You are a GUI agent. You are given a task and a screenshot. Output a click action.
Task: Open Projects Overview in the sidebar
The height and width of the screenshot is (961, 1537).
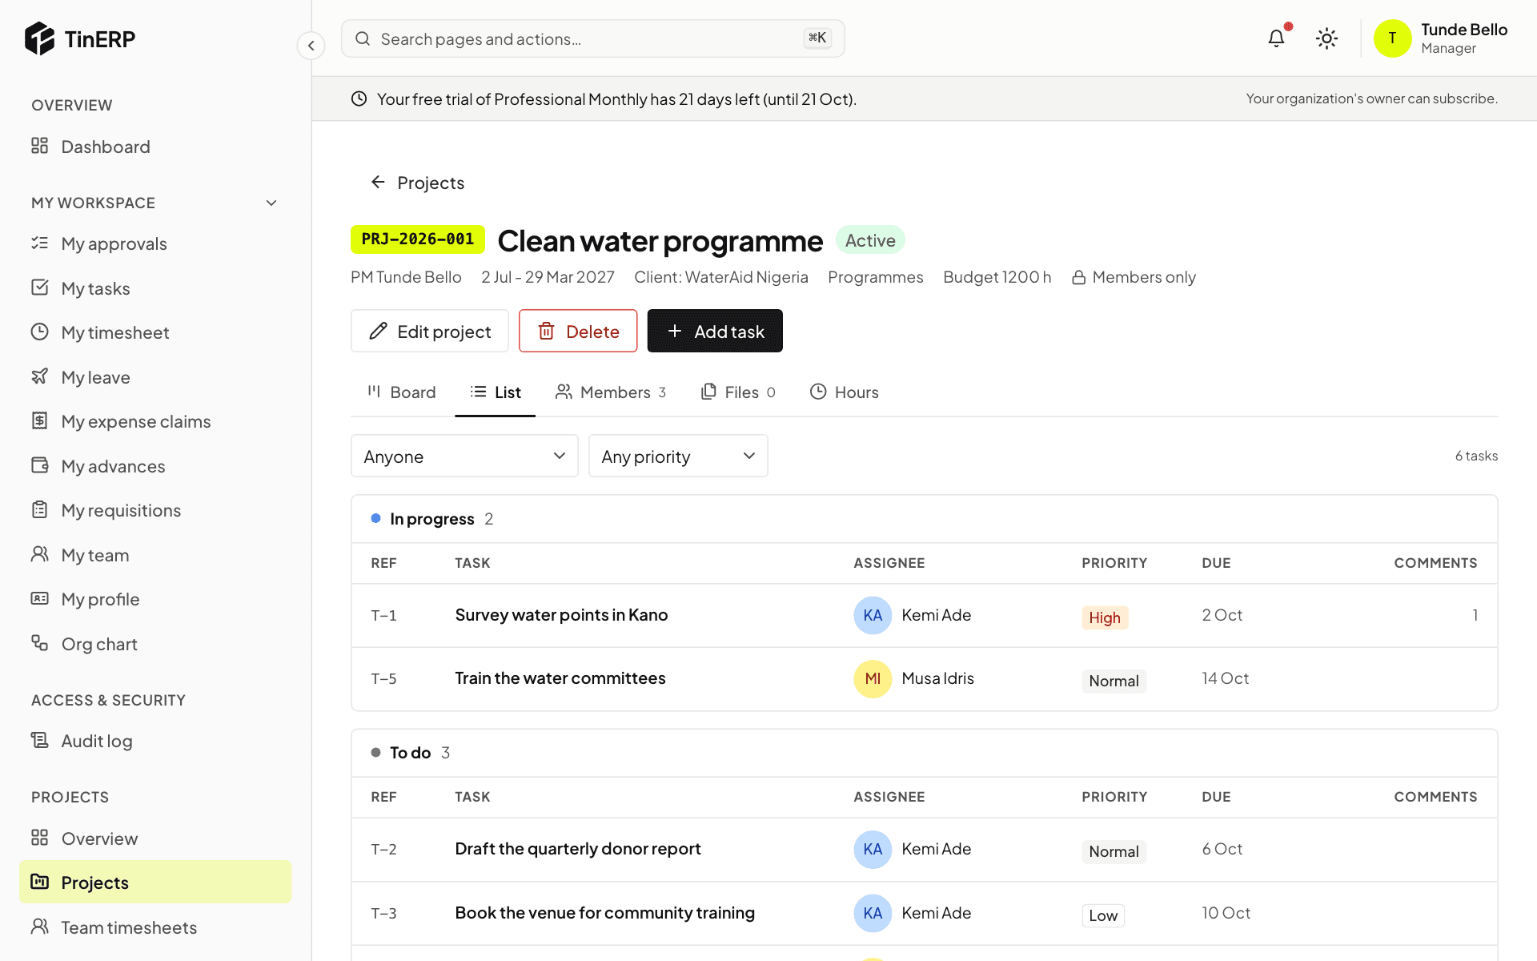[155, 838]
